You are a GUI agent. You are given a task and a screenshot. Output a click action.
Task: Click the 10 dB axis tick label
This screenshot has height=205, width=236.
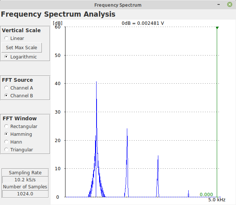pyautogui.click(x=58, y=169)
